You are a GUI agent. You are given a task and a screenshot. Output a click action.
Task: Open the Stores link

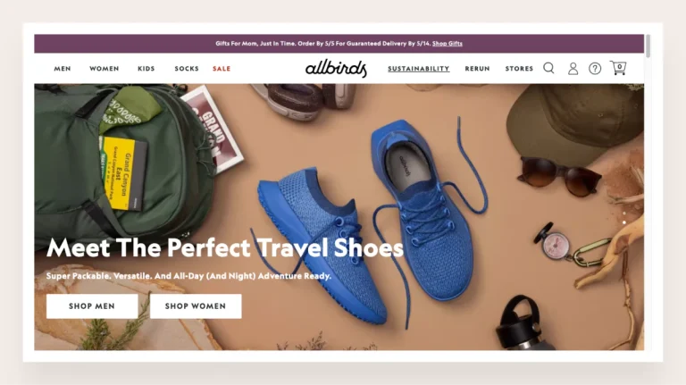pyautogui.click(x=519, y=69)
